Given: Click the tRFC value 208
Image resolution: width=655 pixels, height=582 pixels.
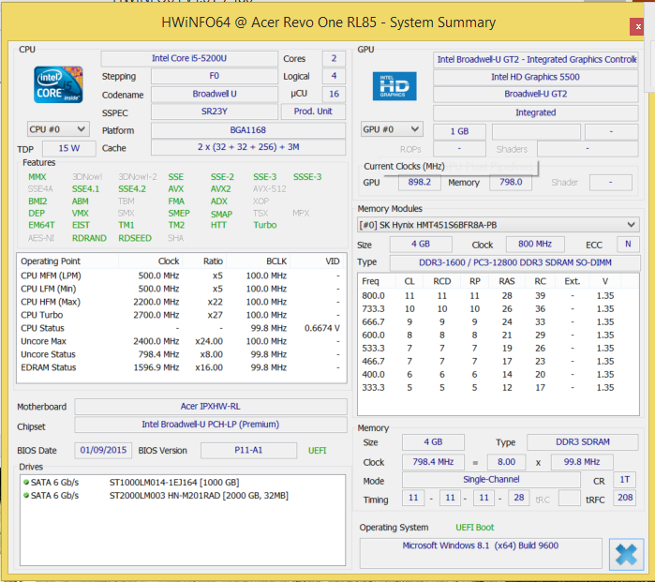Looking at the screenshot, I should pos(625,498).
